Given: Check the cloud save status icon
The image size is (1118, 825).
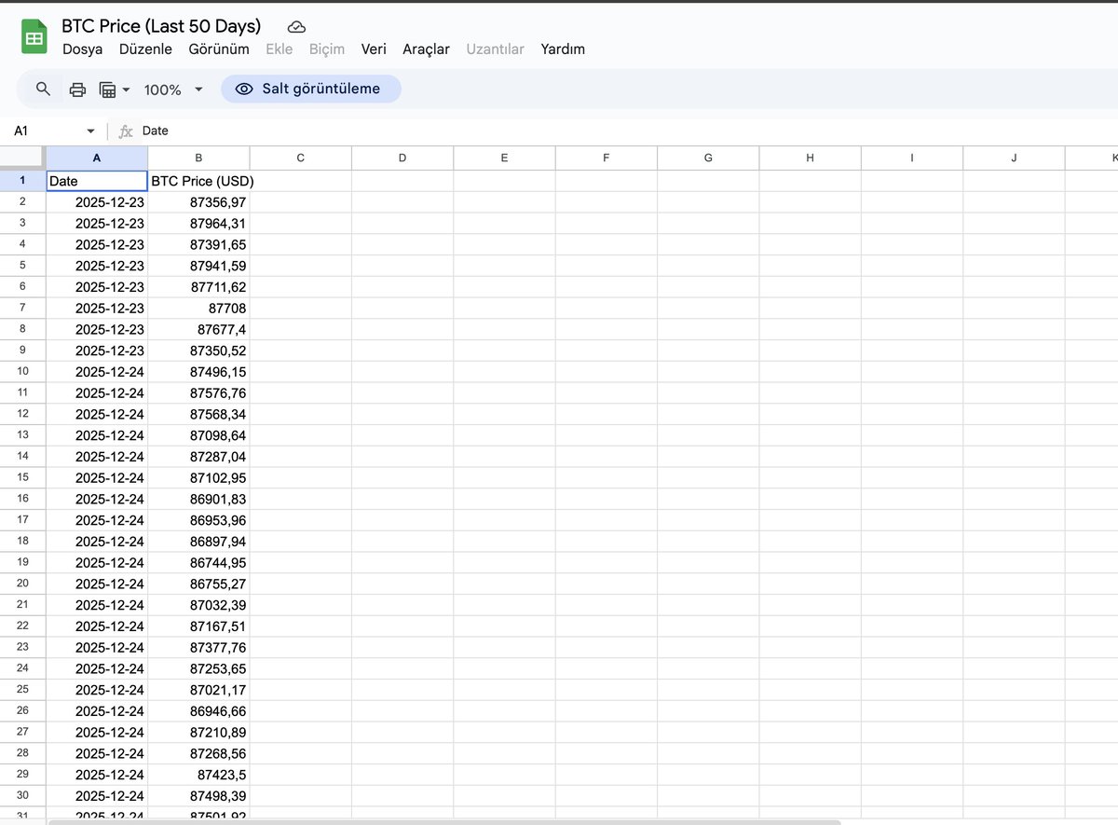Looking at the screenshot, I should [296, 27].
